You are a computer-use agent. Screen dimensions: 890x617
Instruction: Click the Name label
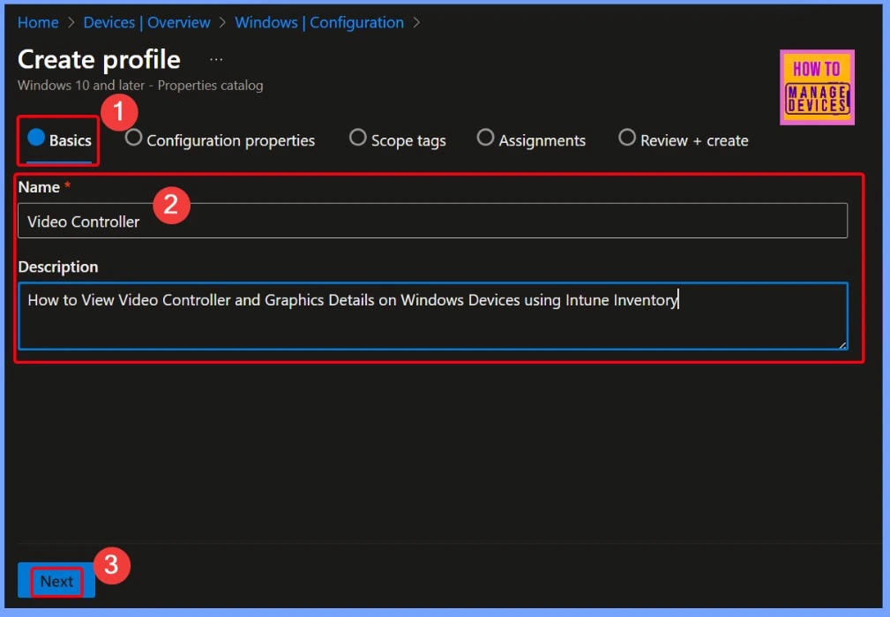(x=39, y=187)
